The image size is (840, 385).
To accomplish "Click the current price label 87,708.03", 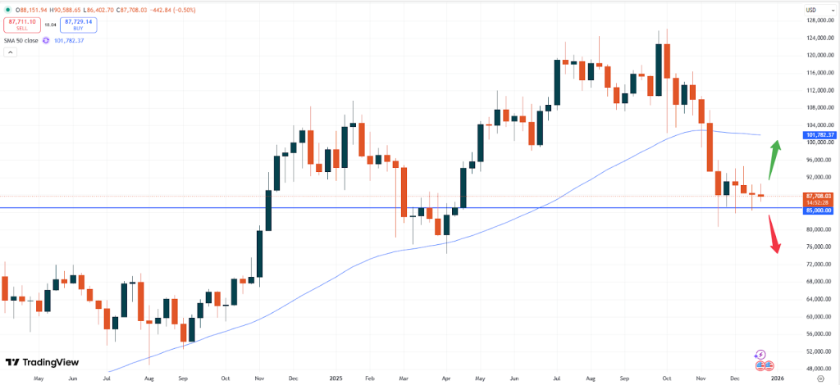I will pos(818,196).
